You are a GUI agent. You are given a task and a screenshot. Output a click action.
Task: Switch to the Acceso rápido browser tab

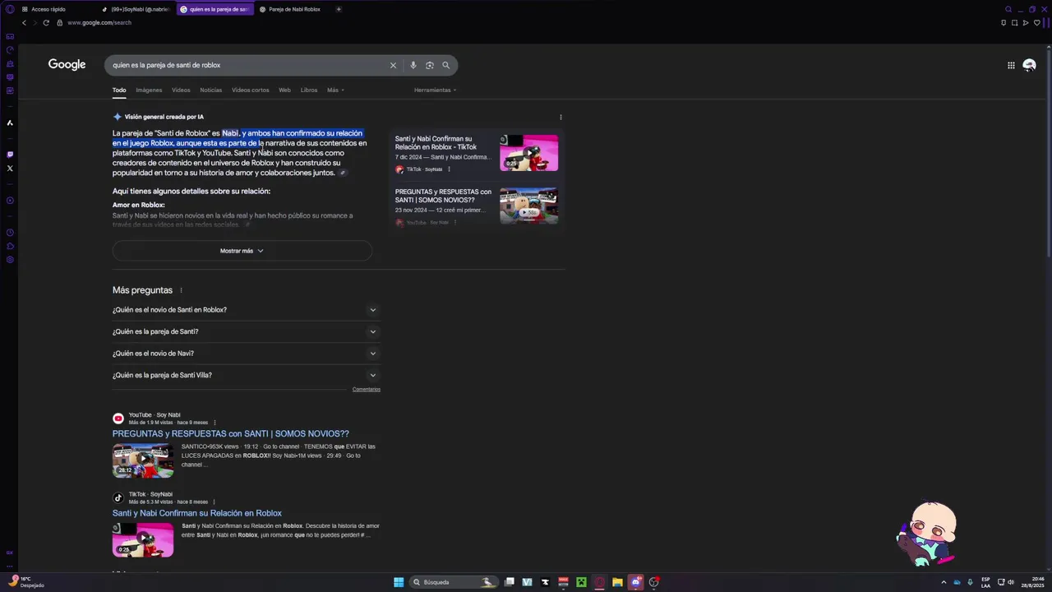[x=55, y=9]
